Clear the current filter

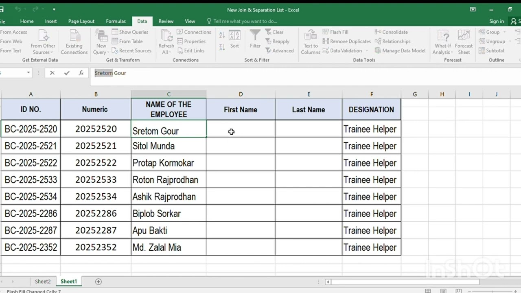point(274,32)
